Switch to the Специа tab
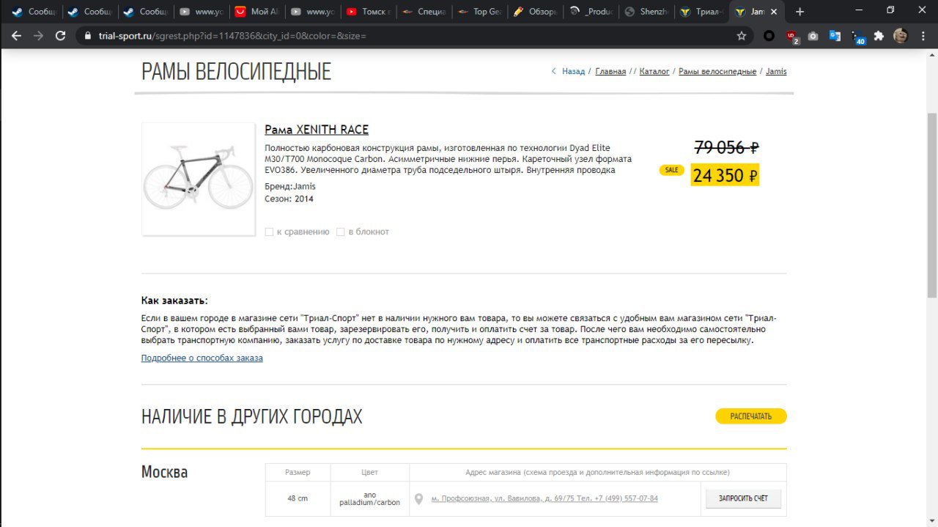 coord(423,12)
